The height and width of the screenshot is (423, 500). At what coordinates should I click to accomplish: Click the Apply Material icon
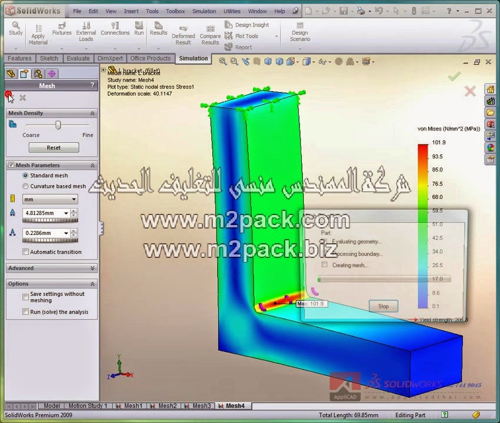click(x=38, y=28)
